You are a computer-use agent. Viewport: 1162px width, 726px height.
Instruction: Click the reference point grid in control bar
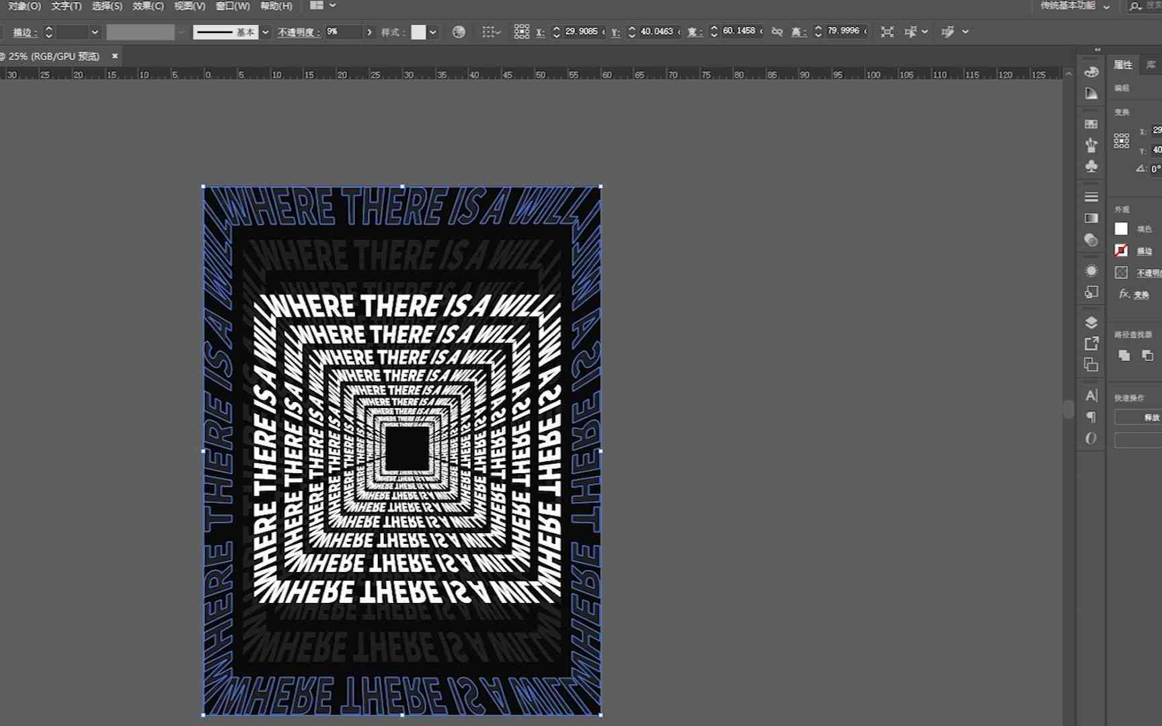pyautogui.click(x=521, y=32)
